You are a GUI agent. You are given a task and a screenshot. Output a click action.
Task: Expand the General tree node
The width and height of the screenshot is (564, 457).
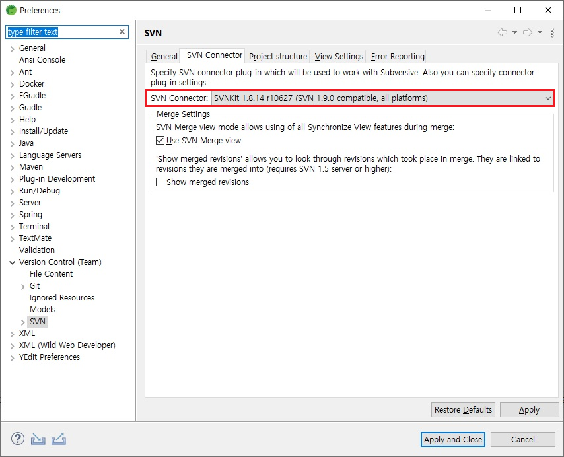[x=13, y=49]
